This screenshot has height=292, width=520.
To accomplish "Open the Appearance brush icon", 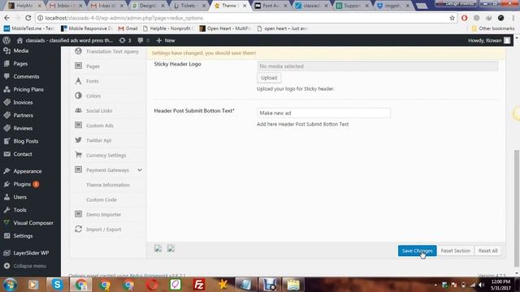I will [x=6, y=171].
